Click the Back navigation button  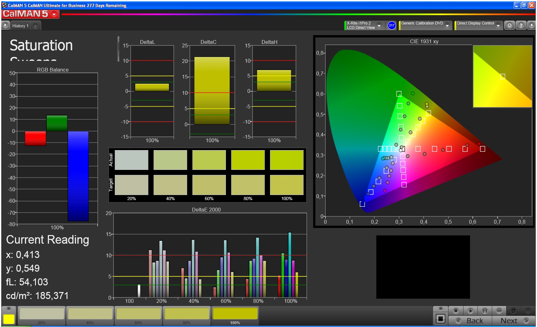470,321
